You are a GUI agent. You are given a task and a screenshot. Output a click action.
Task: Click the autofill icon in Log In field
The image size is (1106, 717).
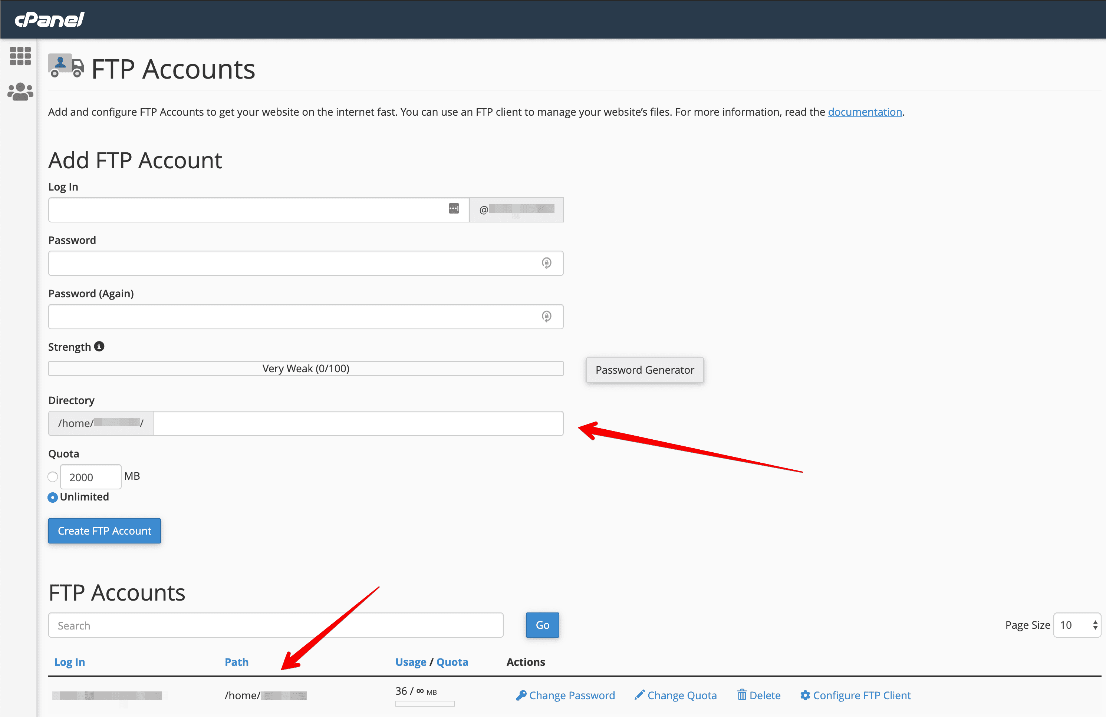[x=454, y=208]
